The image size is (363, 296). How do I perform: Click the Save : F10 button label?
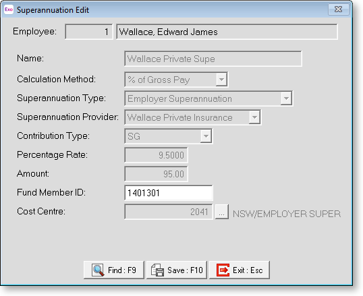pyautogui.click(x=185, y=270)
